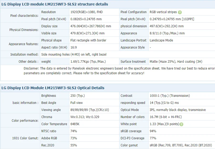
Task: Click the Pixel characteristics row header
Action: coord(24,16)
